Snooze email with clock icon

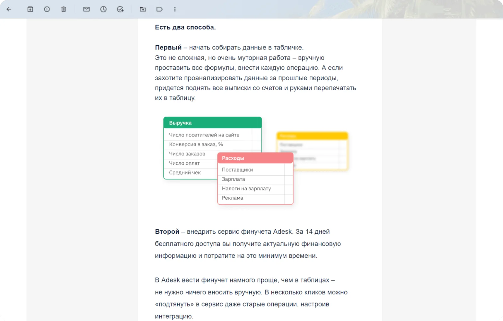(x=103, y=9)
